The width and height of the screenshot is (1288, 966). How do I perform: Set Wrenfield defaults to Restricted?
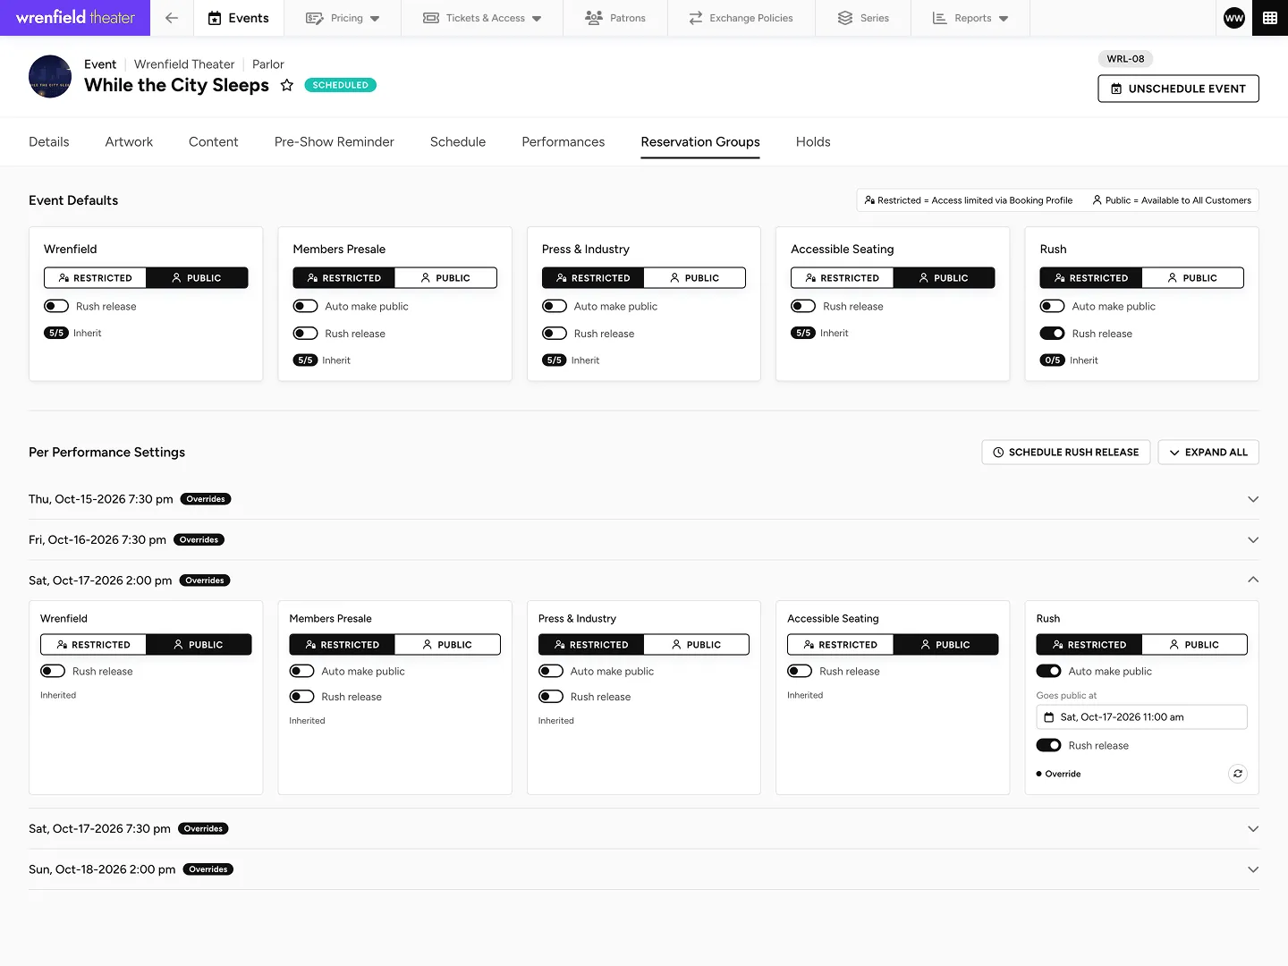click(x=95, y=278)
